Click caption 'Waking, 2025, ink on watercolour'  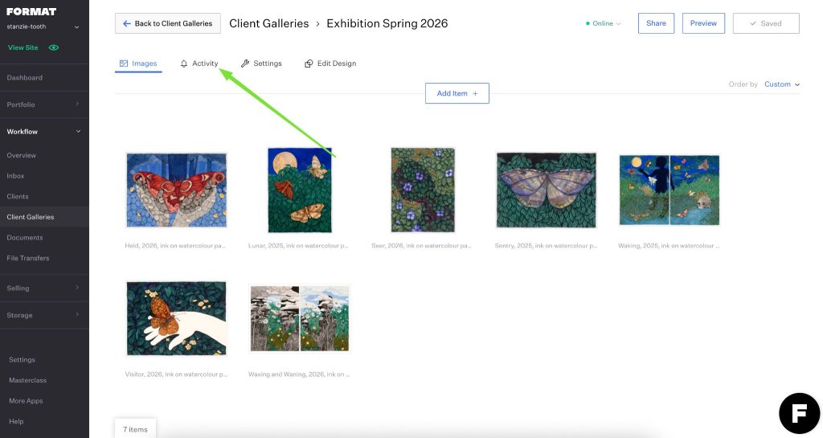click(669, 245)
